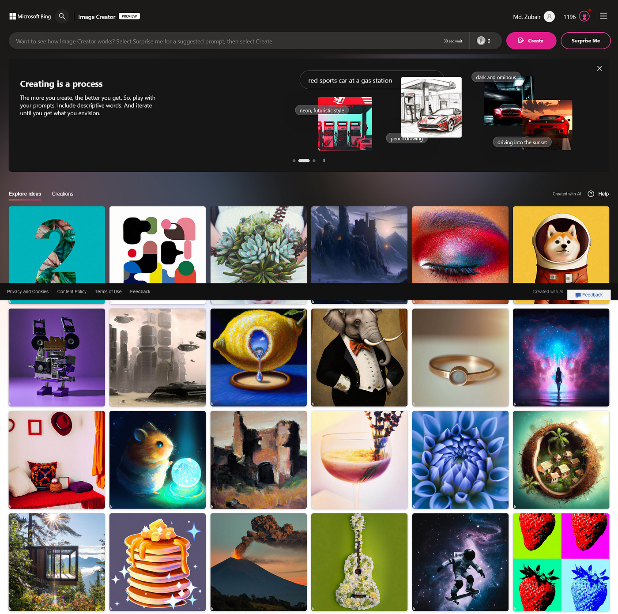Select the first carousel indicator dot

(x=294, y=161)
